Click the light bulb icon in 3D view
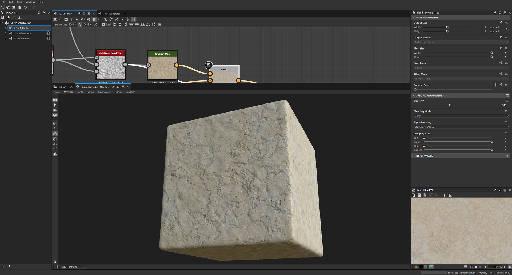 click(55, 105)
